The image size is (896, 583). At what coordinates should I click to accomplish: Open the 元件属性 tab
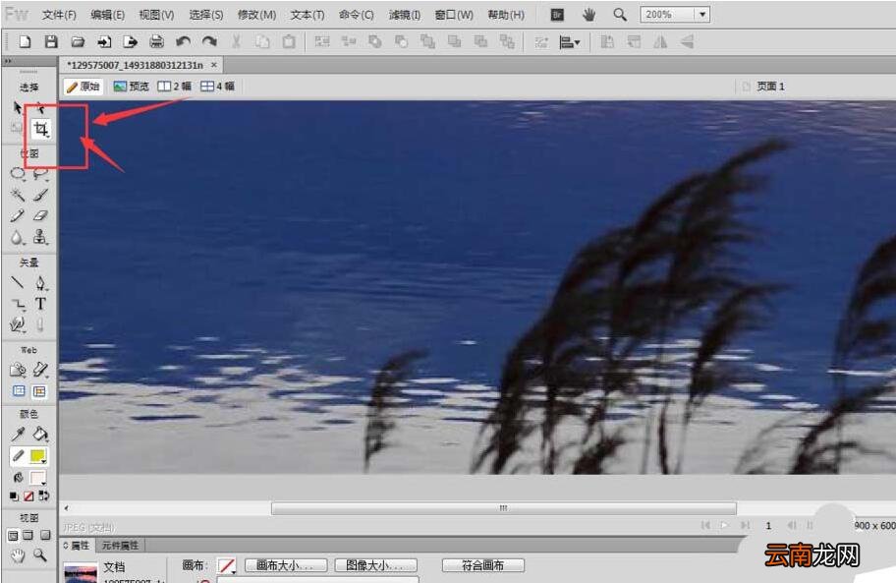[x=120, y=546]
